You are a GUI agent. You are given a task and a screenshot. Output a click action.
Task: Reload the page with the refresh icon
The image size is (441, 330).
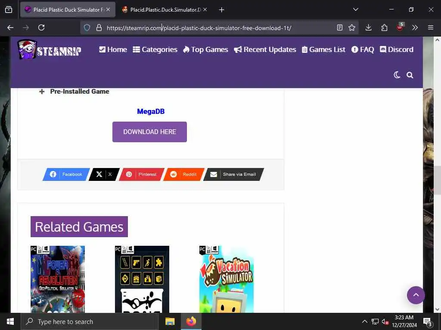(41, 27)
